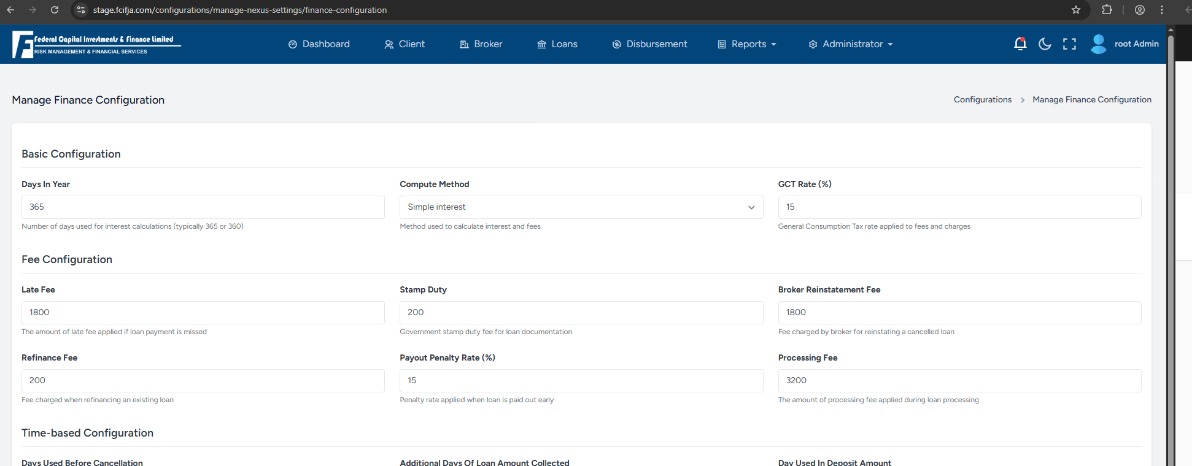Reload the page in the browser
Screen dimensions: 1192x466
click(x=55, y=10)
